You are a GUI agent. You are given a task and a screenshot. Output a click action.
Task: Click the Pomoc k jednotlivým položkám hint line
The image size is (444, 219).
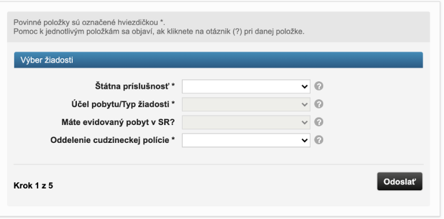coord(159,31)
